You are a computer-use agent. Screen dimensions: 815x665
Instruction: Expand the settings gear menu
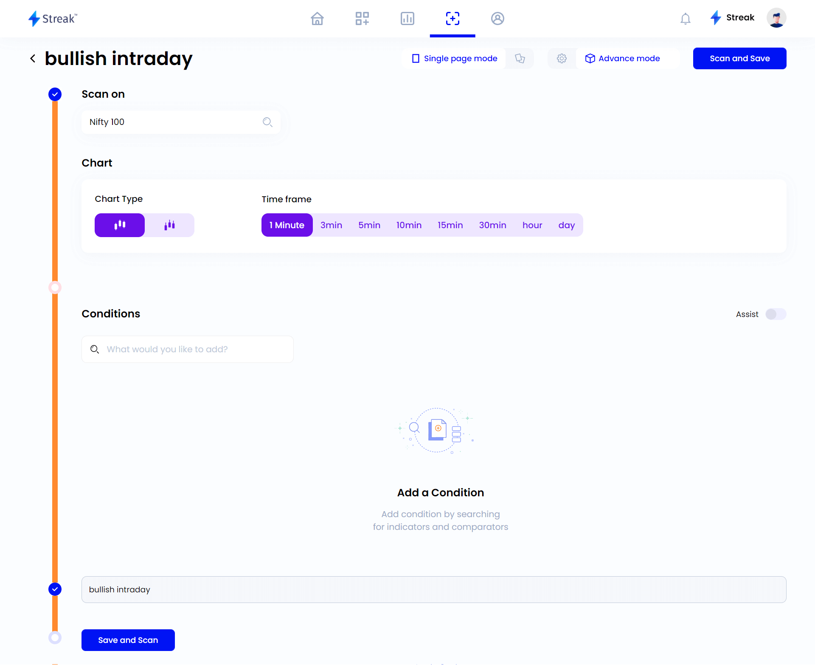click(x=560, y=58)
